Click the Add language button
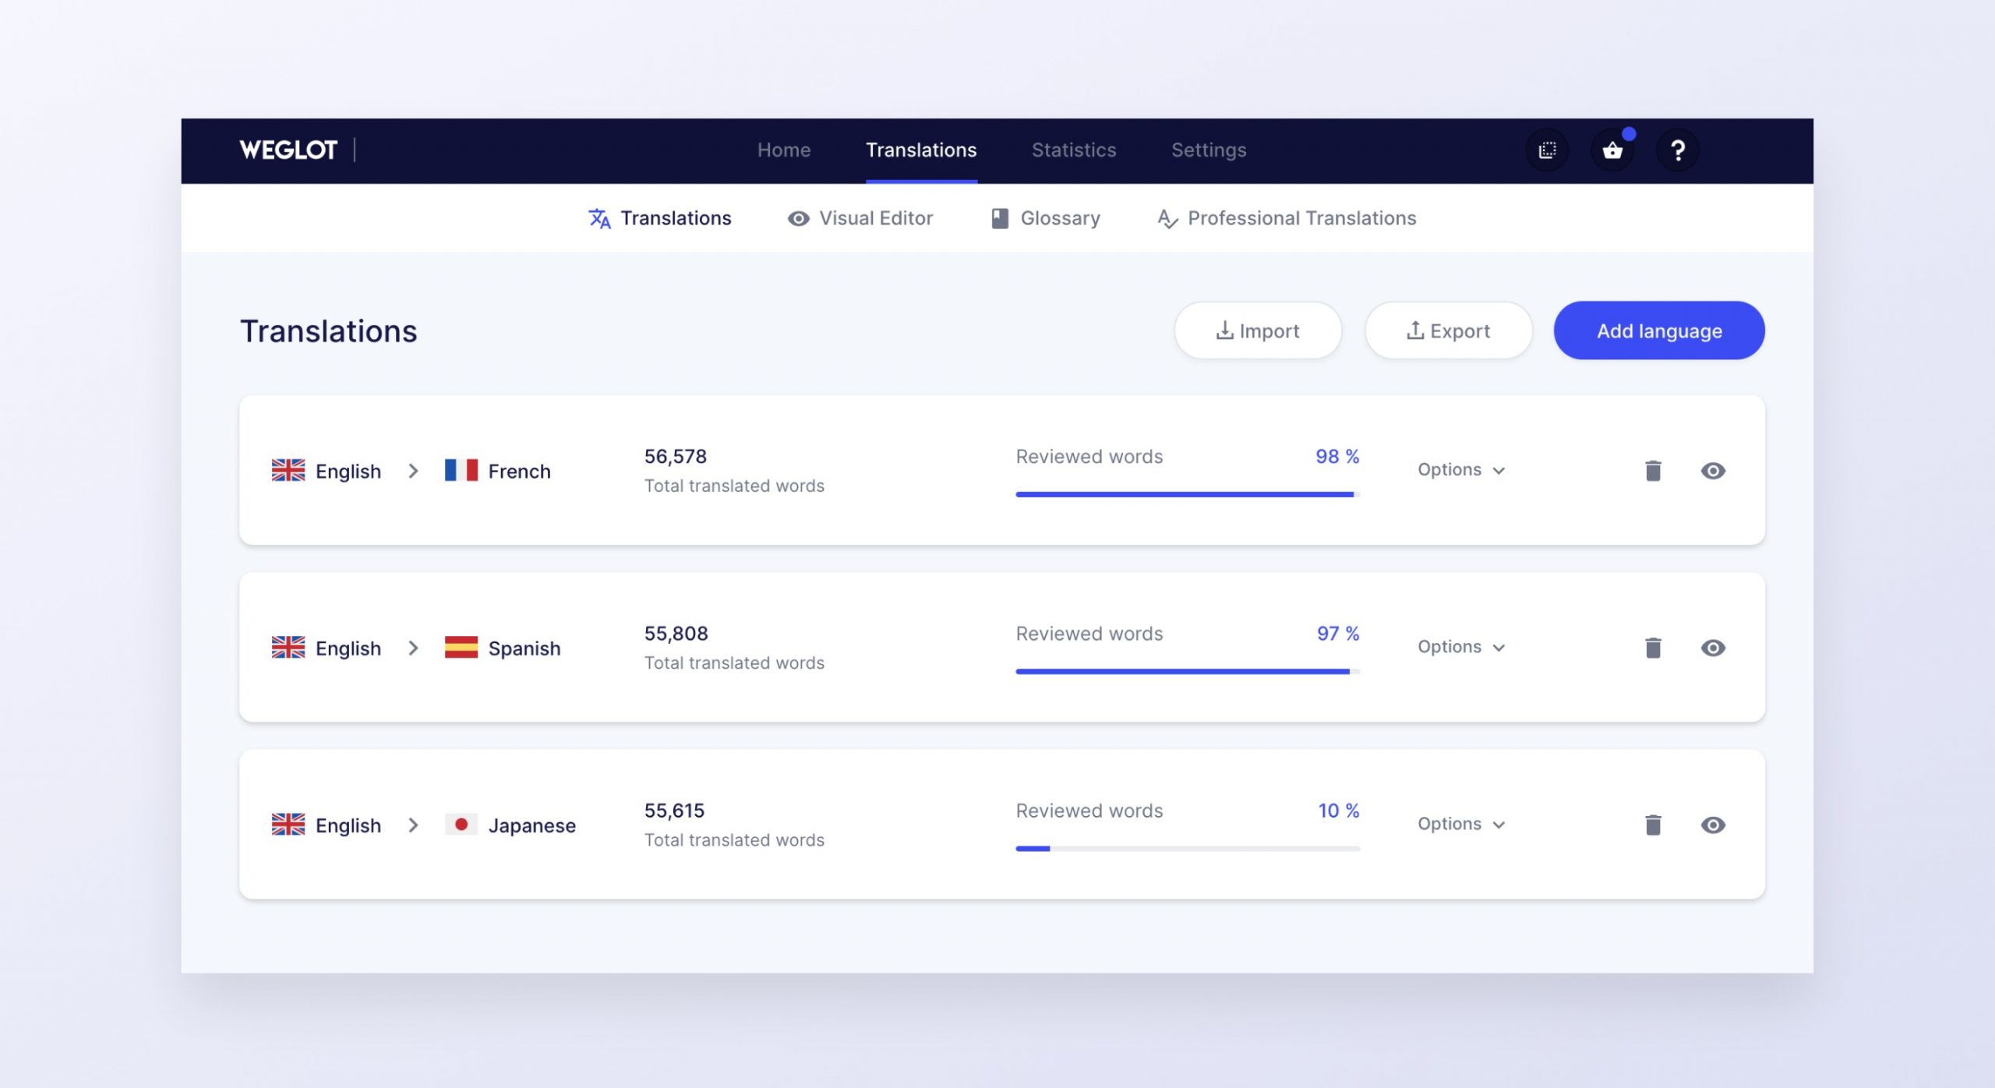The image size is (1995, 1088). (1658, 330)
